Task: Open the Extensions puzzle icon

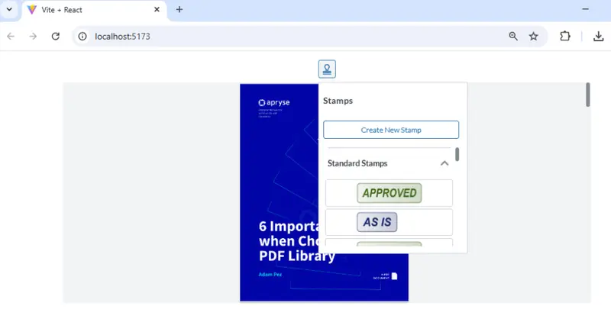Action: [x=565, y=36]
